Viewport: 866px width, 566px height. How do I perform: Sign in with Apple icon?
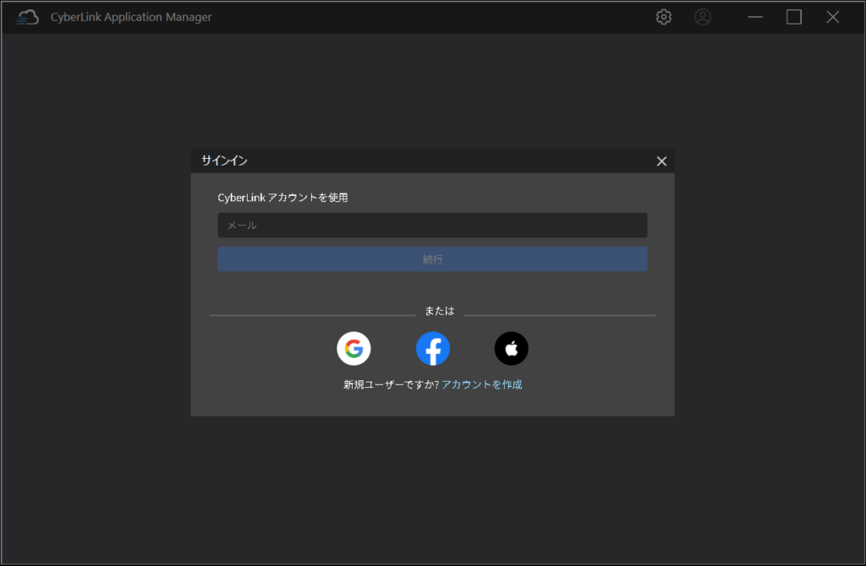[x=512, y=348]
